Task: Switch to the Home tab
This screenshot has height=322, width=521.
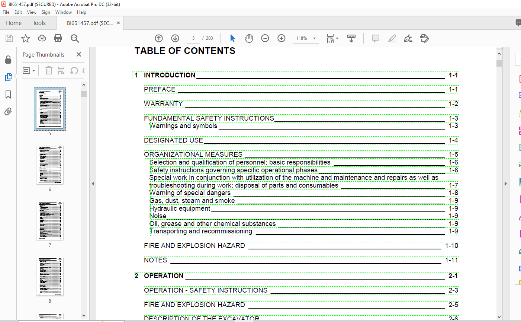Action: (x=14, y=23)
